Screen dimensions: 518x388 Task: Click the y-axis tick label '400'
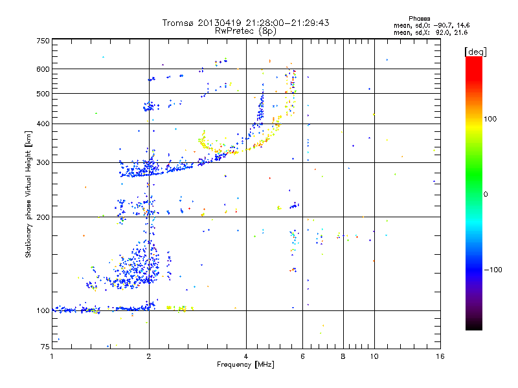(43, 124)
